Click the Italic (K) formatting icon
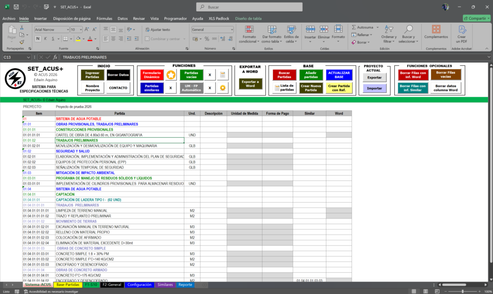Image resolution: width=493 pixels, height=294 pixels. point(45,38)
